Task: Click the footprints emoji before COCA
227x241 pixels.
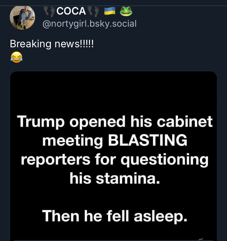Action: click(49, 11)
